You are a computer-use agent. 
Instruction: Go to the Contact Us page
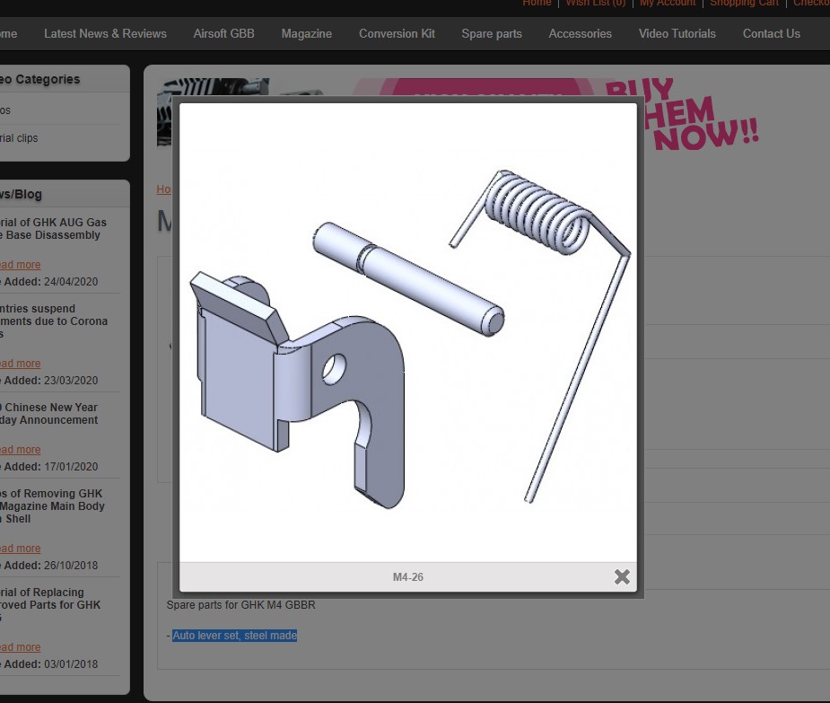tap(772, 34)
